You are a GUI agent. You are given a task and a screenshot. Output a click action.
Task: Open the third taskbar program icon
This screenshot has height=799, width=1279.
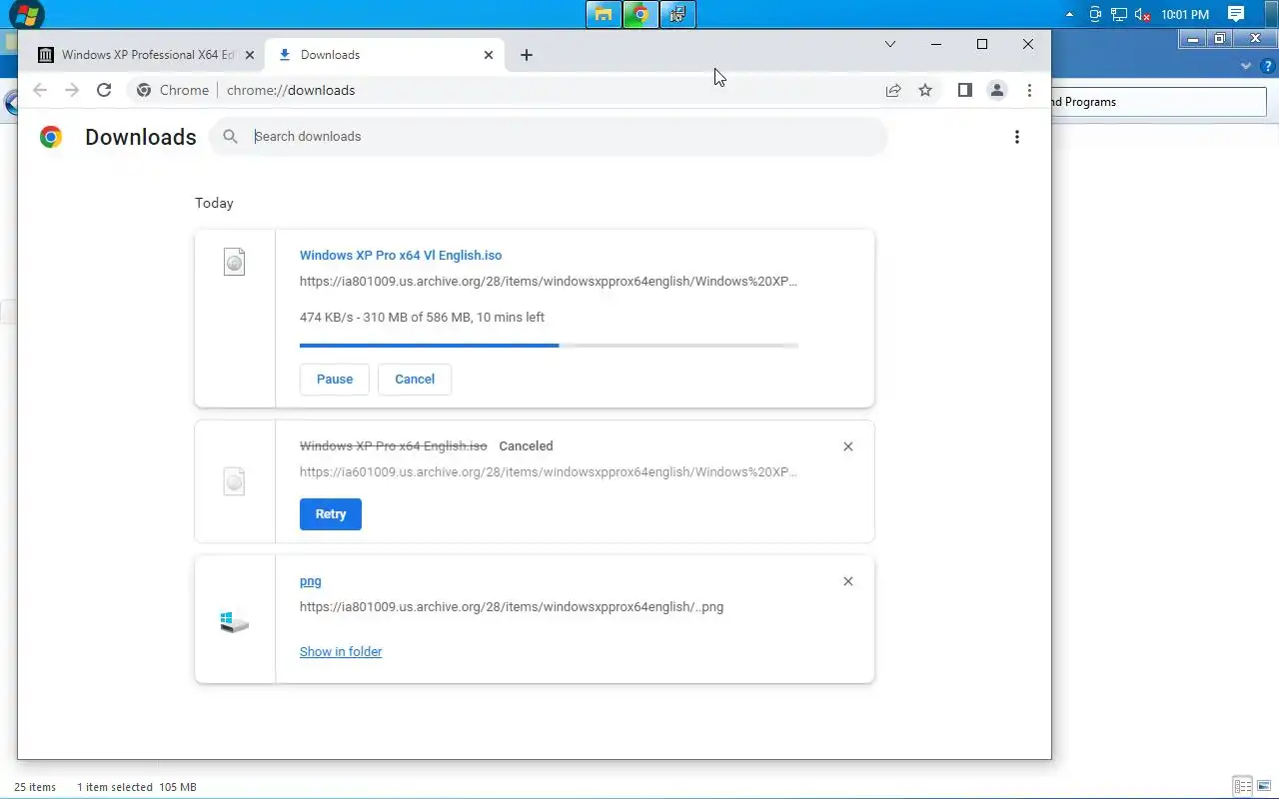pos(677,14)
